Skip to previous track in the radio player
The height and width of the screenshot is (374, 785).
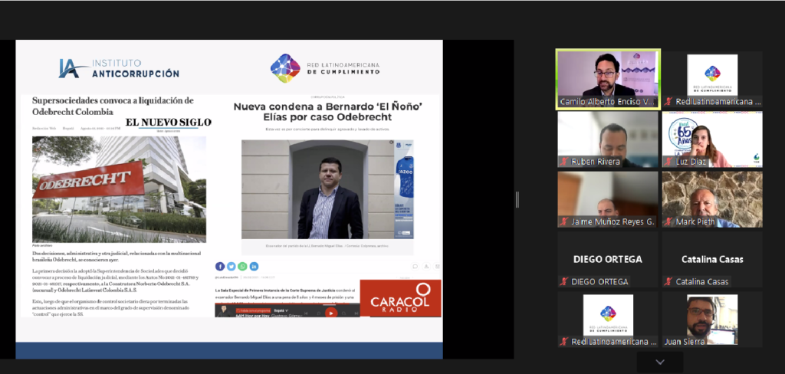tap(306, 313)
